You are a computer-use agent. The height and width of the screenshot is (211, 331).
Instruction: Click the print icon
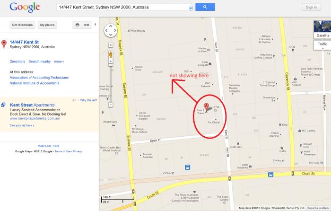[77, 25]
